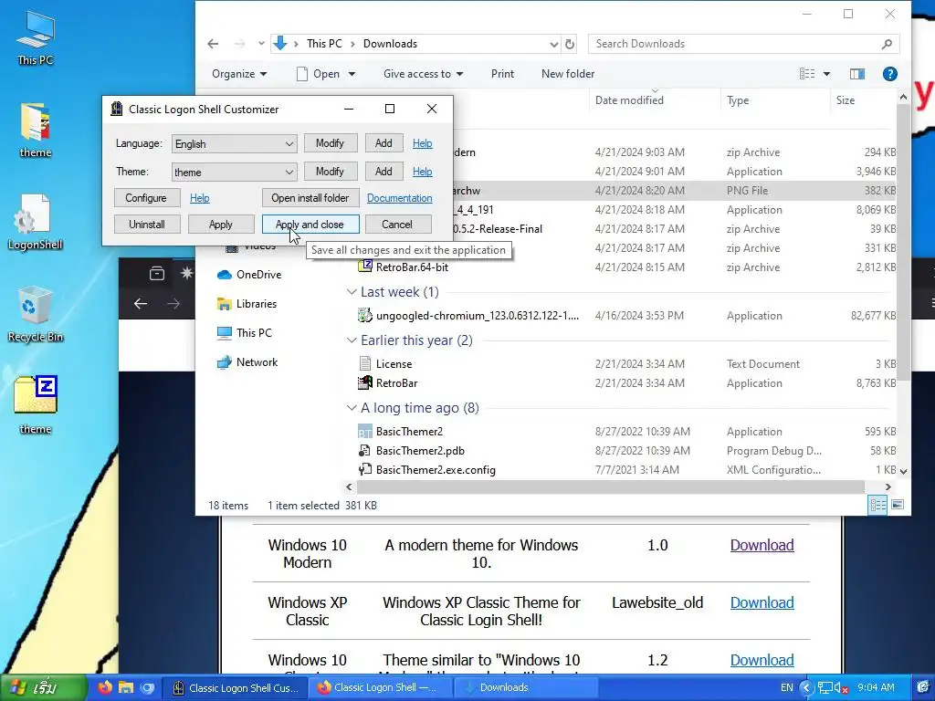Click Print in Explorer toolbar
The image size is (935, 701).
click(502, 74)
